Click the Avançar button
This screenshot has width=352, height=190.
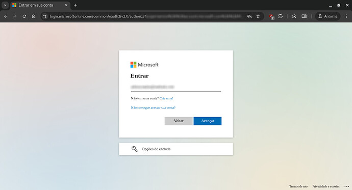click(x=208, y=121)
